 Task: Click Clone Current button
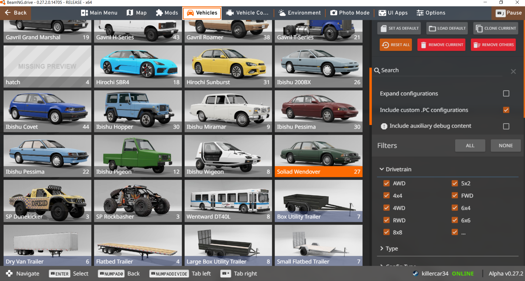tap(496, 28)
